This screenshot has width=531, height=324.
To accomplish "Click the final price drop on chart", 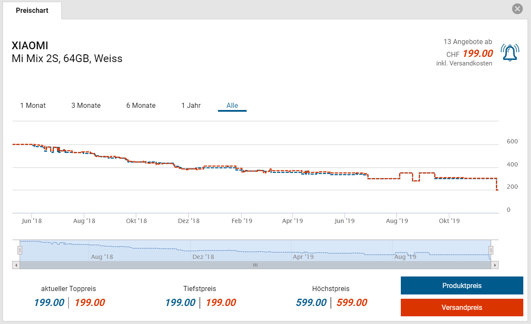I will point(497,185).
